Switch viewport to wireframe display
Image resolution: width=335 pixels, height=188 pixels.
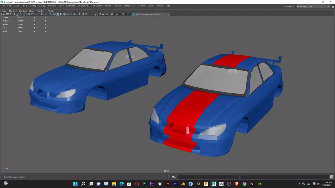[x=54, y=14]
